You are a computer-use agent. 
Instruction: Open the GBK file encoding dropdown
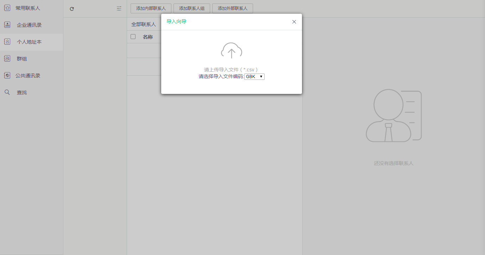click(x=254, y=76)
